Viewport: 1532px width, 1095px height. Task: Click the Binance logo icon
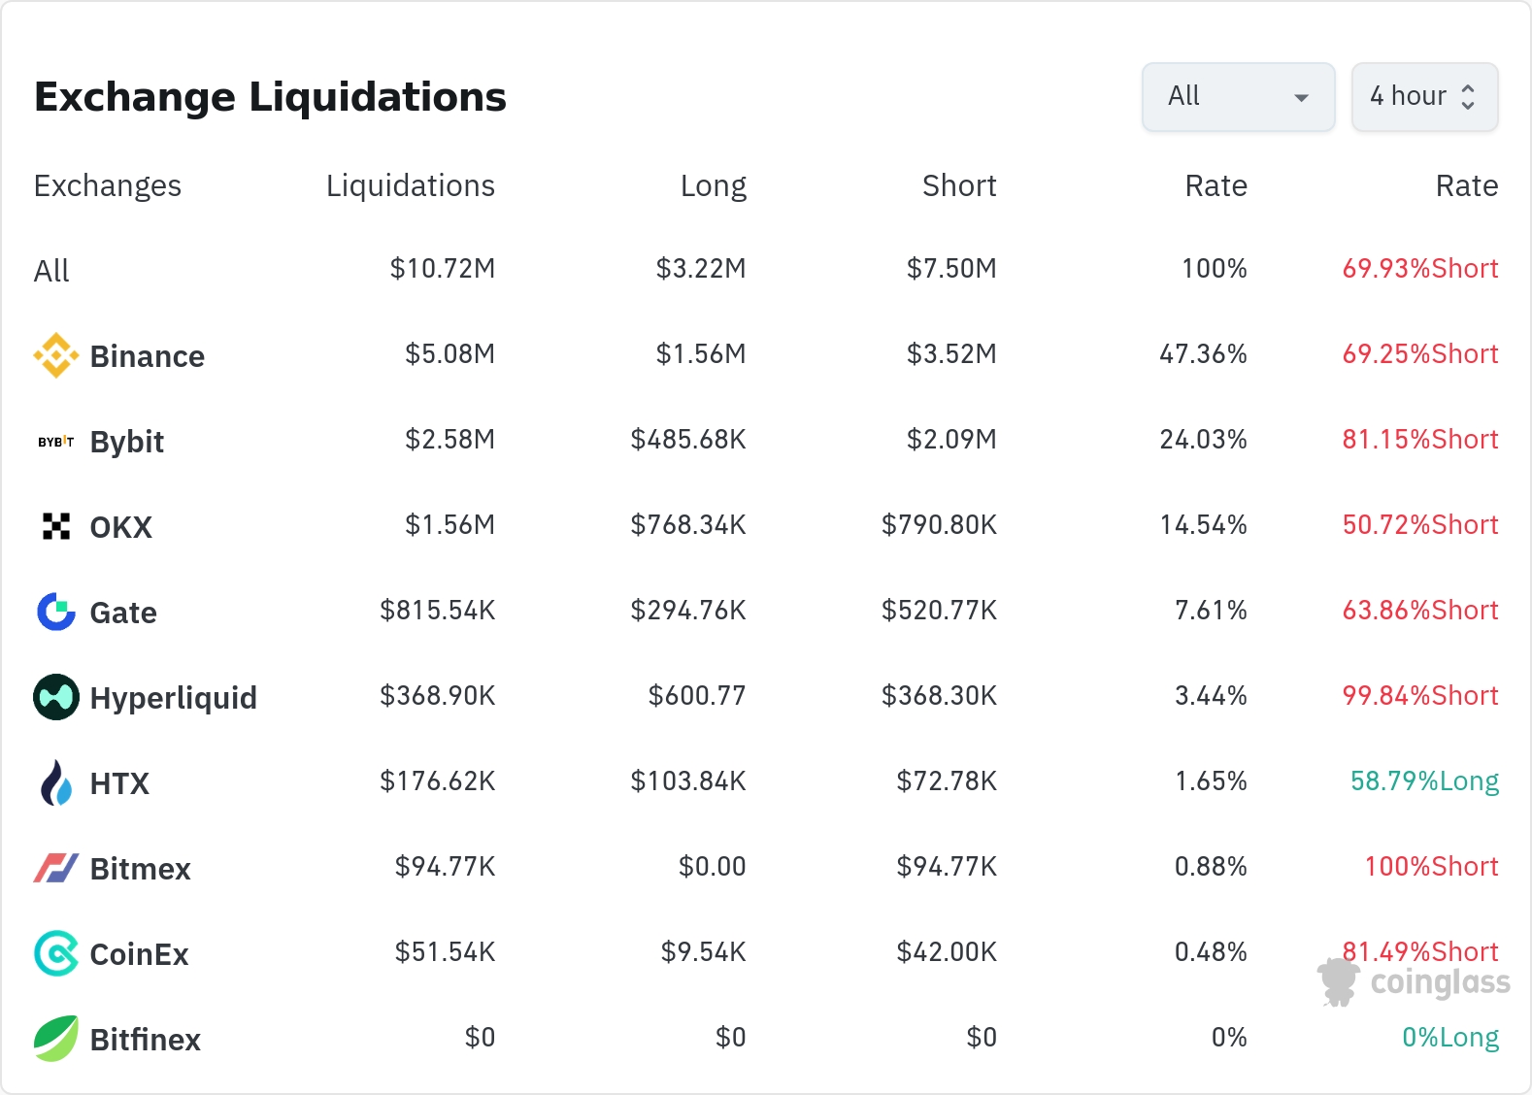[x=56, y=355]
